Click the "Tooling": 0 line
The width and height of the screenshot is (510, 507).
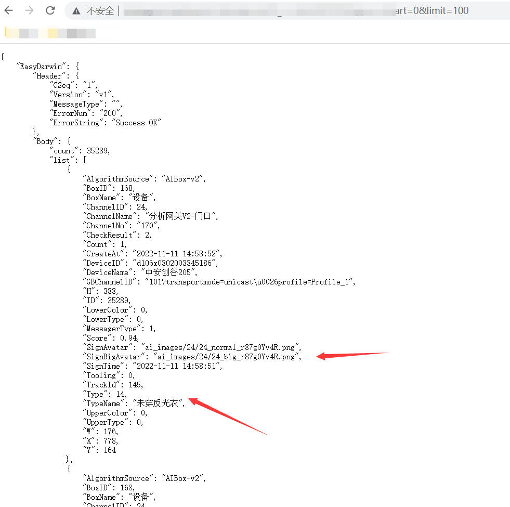(109, 375)
